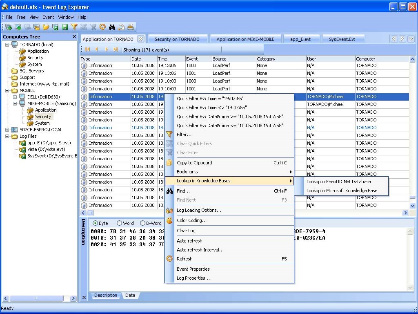Click the green floppy disk save icon

tap(64, 27)
